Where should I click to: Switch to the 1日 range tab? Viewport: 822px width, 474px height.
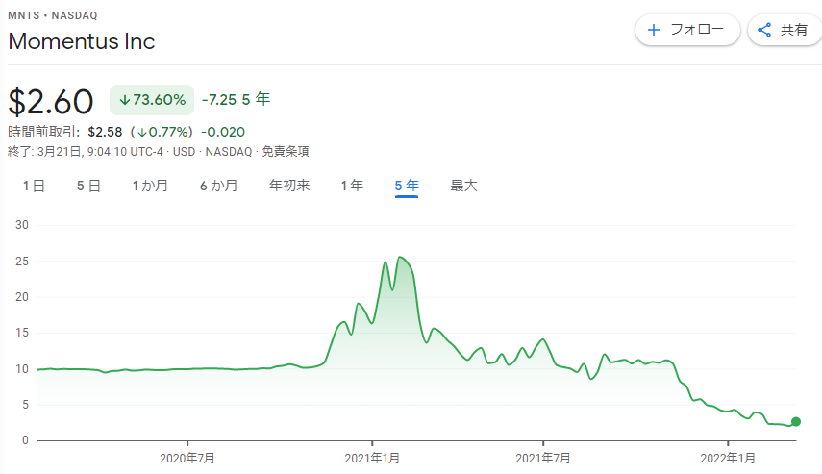point(34,186)
